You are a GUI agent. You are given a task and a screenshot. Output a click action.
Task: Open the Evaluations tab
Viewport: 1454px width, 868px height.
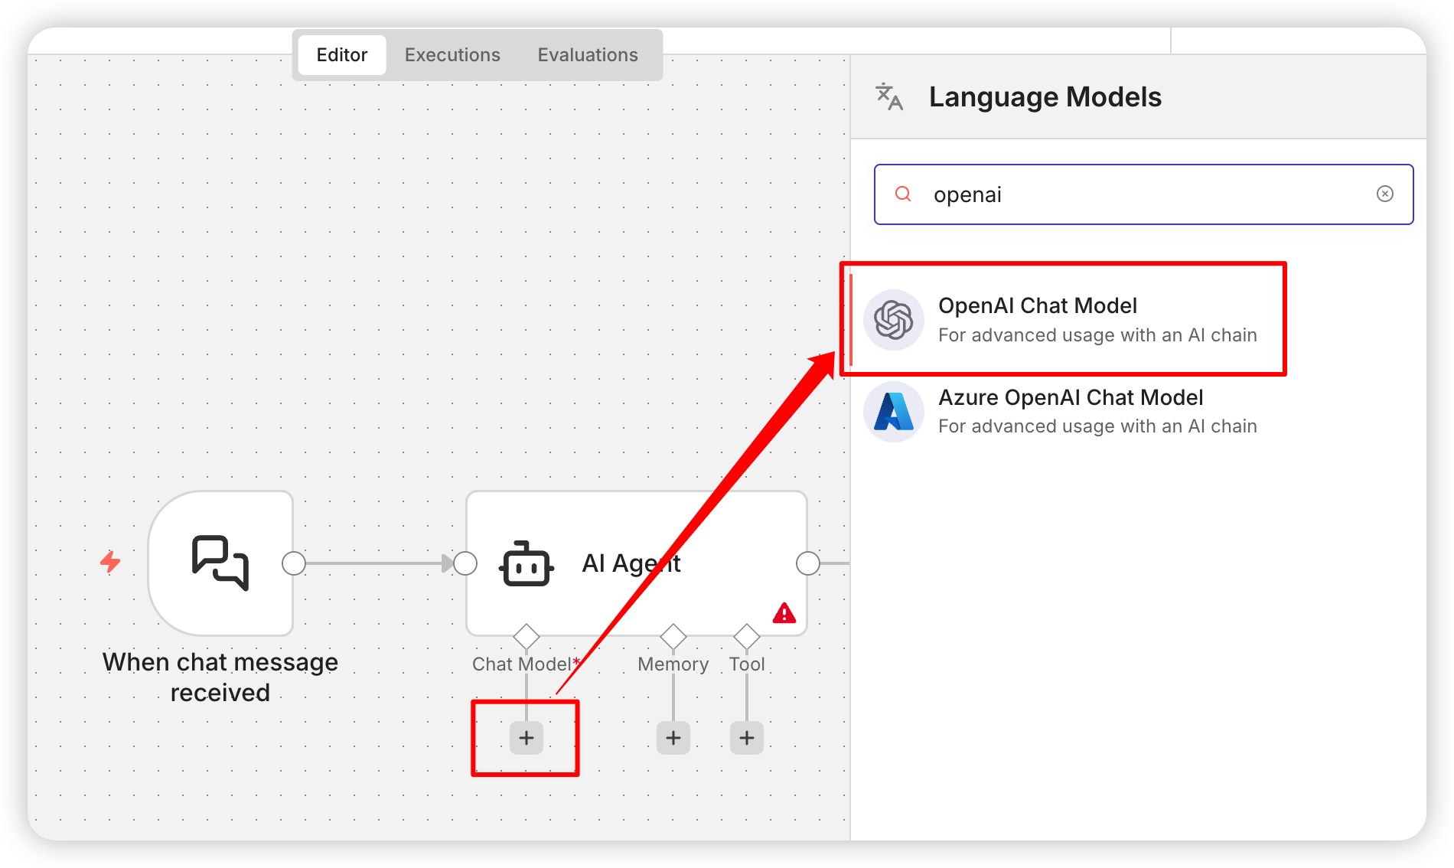tap(587, 55)
